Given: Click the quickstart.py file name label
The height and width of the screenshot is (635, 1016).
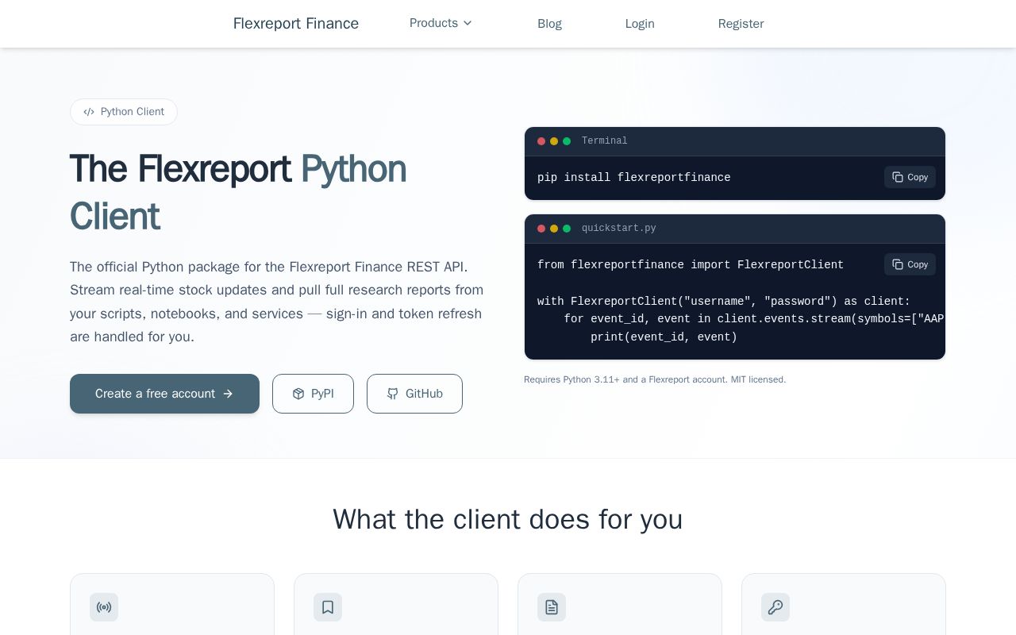Looking at the screenshot, I should click(x=619, y=229).
